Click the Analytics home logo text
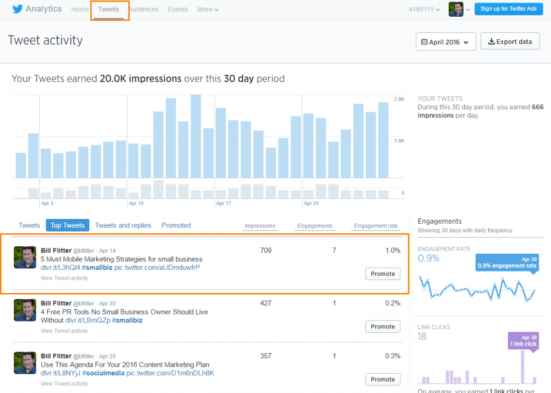This screenshot has height=393, width=551. pos(44,9)
